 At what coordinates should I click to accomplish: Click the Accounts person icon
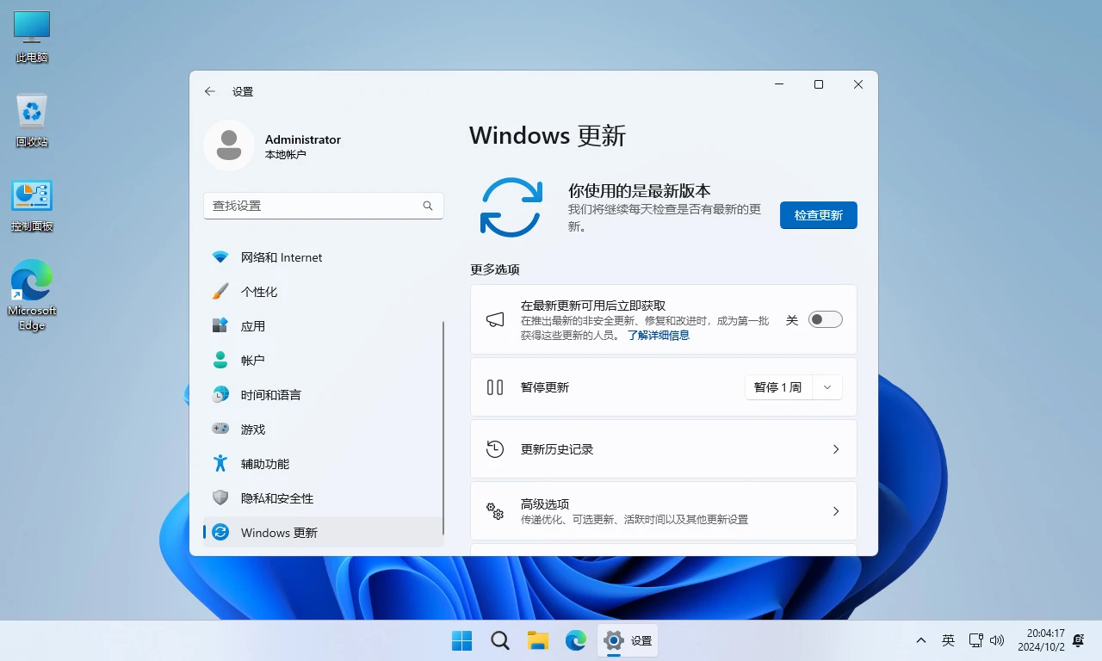[220, 361]
